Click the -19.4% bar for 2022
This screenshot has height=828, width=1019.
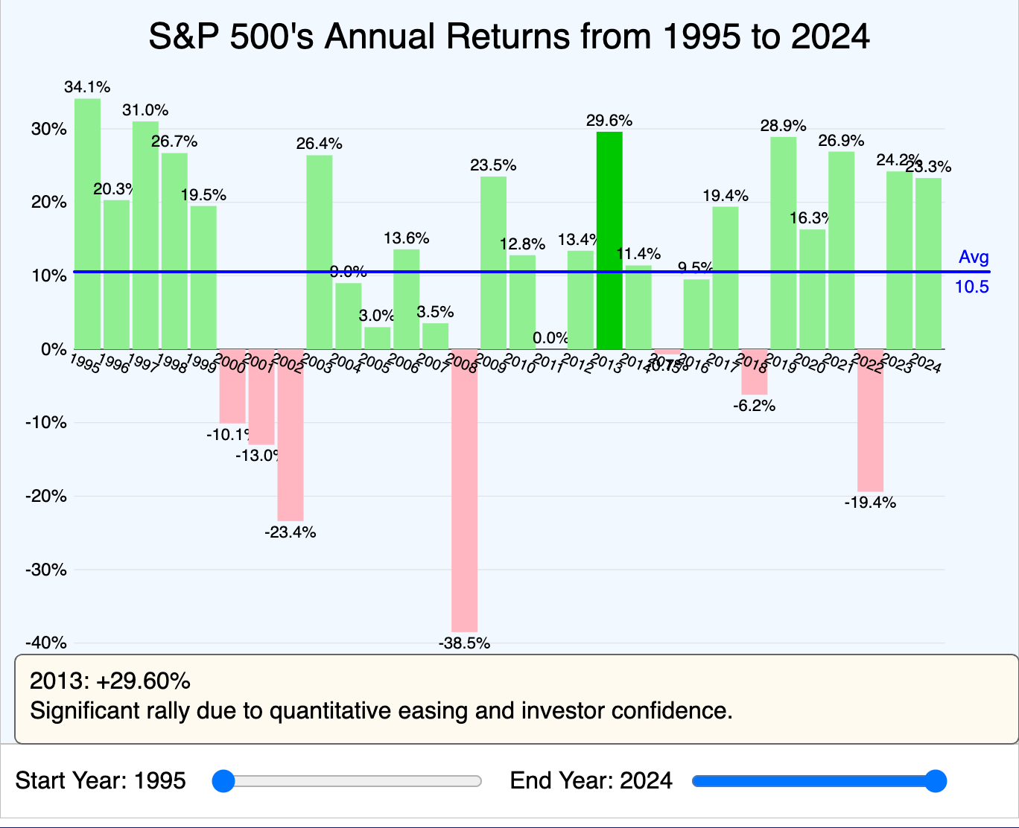872,424
